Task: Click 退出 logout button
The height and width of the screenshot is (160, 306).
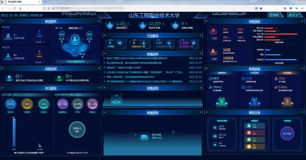Action: [x=294, y=15]
